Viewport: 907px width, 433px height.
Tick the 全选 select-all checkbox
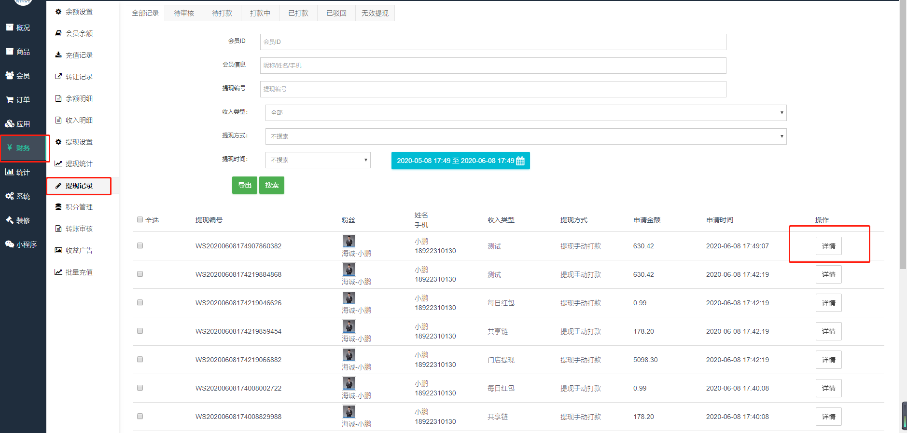140,220
